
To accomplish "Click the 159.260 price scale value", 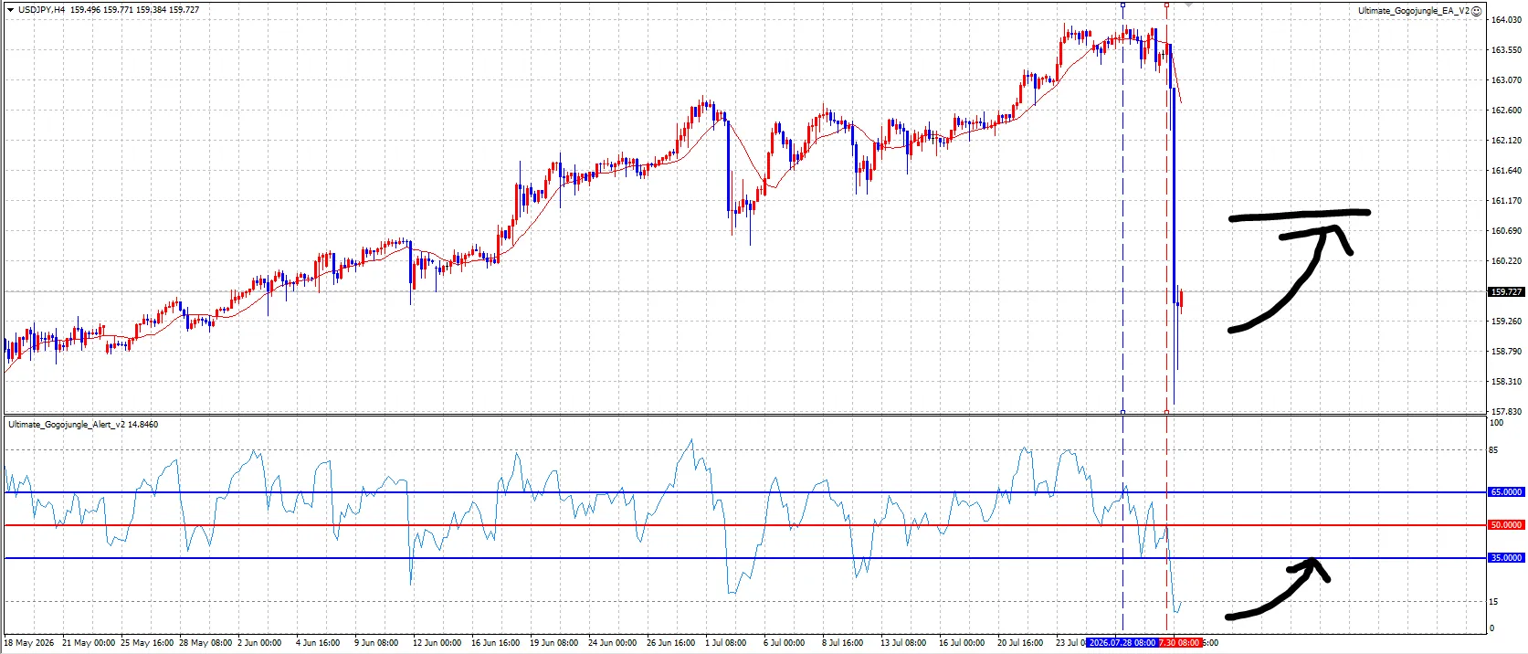I will click(1506, 322).
